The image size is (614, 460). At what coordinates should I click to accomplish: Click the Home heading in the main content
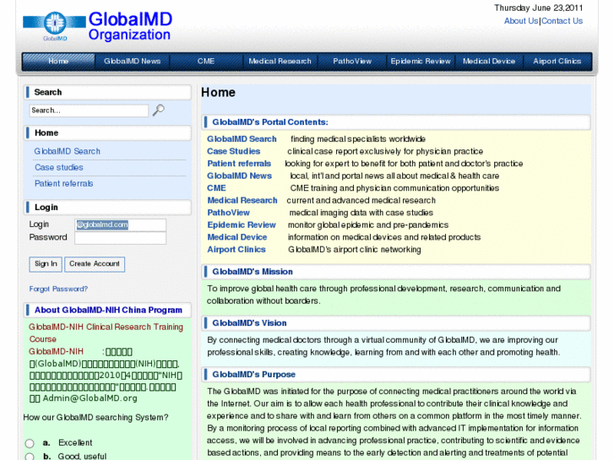218,92
